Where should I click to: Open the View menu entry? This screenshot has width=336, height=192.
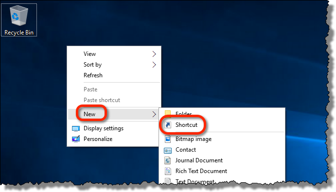pos(114,54)
